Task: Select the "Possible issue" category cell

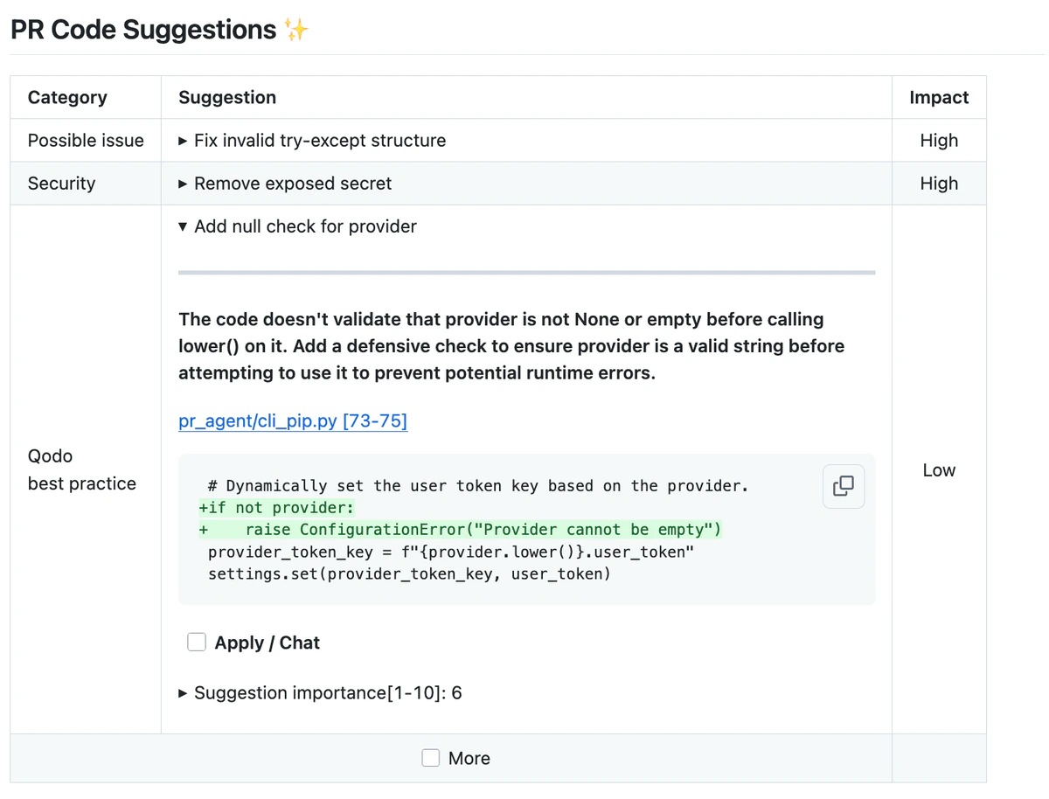Action: pyautogui.click(x=86, y=141)
